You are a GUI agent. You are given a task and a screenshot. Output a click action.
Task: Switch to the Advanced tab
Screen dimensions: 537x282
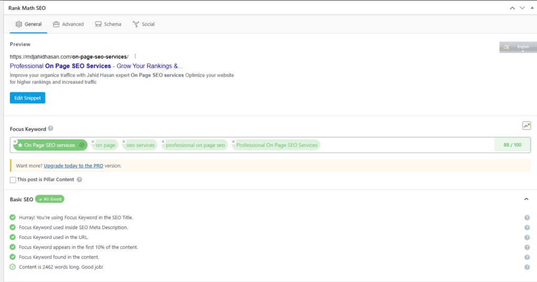(68, 24)
